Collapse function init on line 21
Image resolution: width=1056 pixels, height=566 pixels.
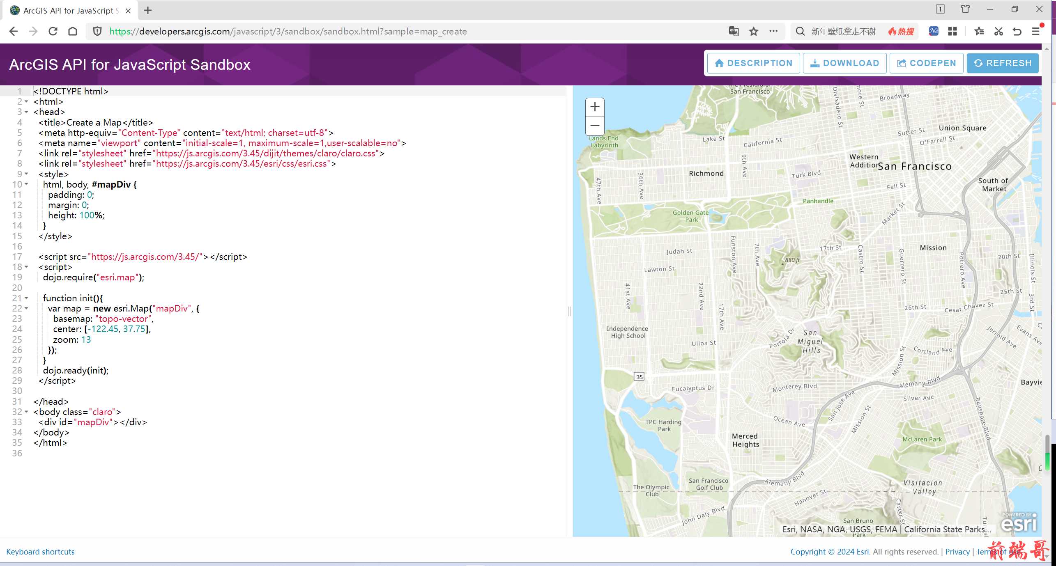pos(26,298)
